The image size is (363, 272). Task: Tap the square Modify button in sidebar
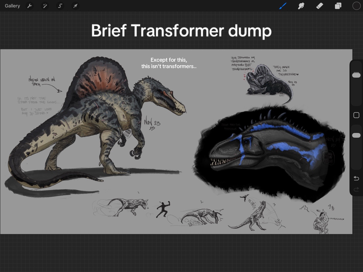[356, 115]
